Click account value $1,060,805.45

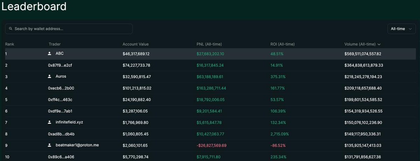coord(135,134)
